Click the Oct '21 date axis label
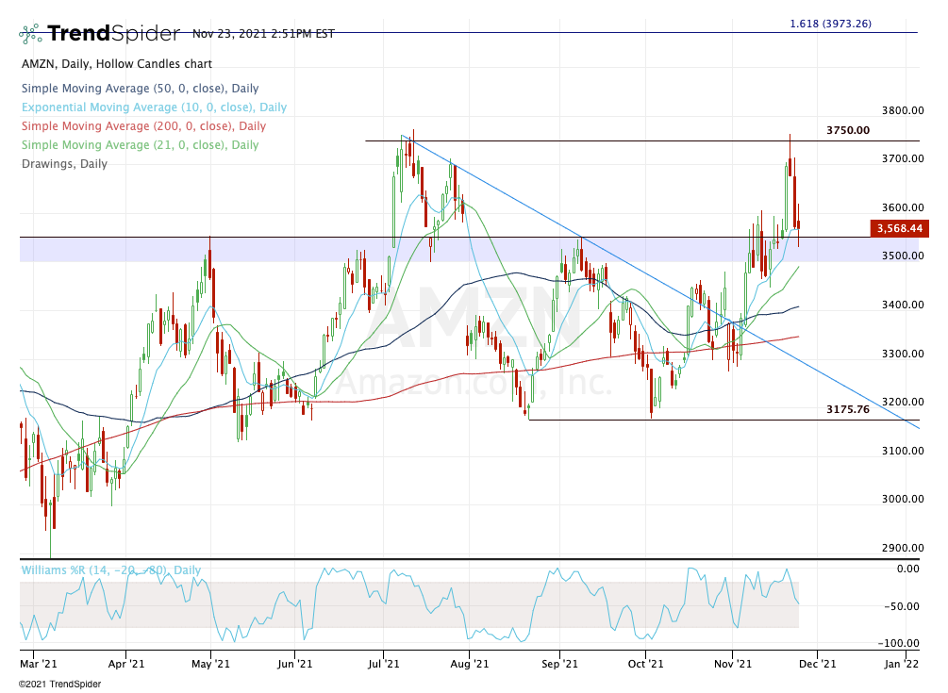Screen dimensions: 948x693 645,664
